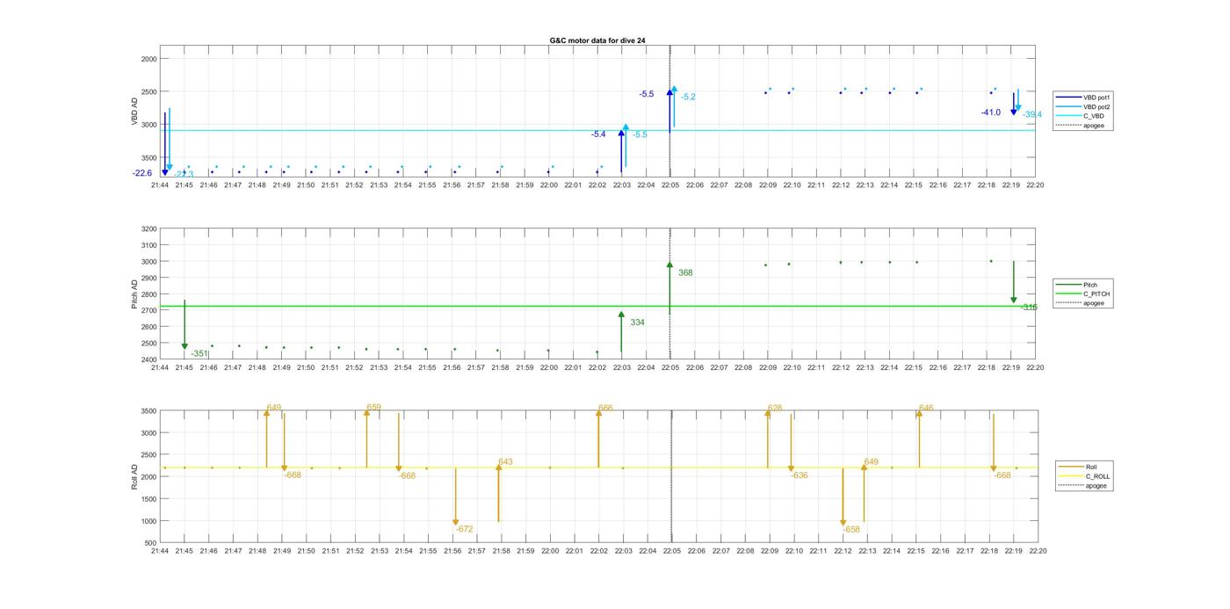Click the '2400' tick on Pitch axis
Viewport: 1230px width, 609px height.
[x=148, y=359]
